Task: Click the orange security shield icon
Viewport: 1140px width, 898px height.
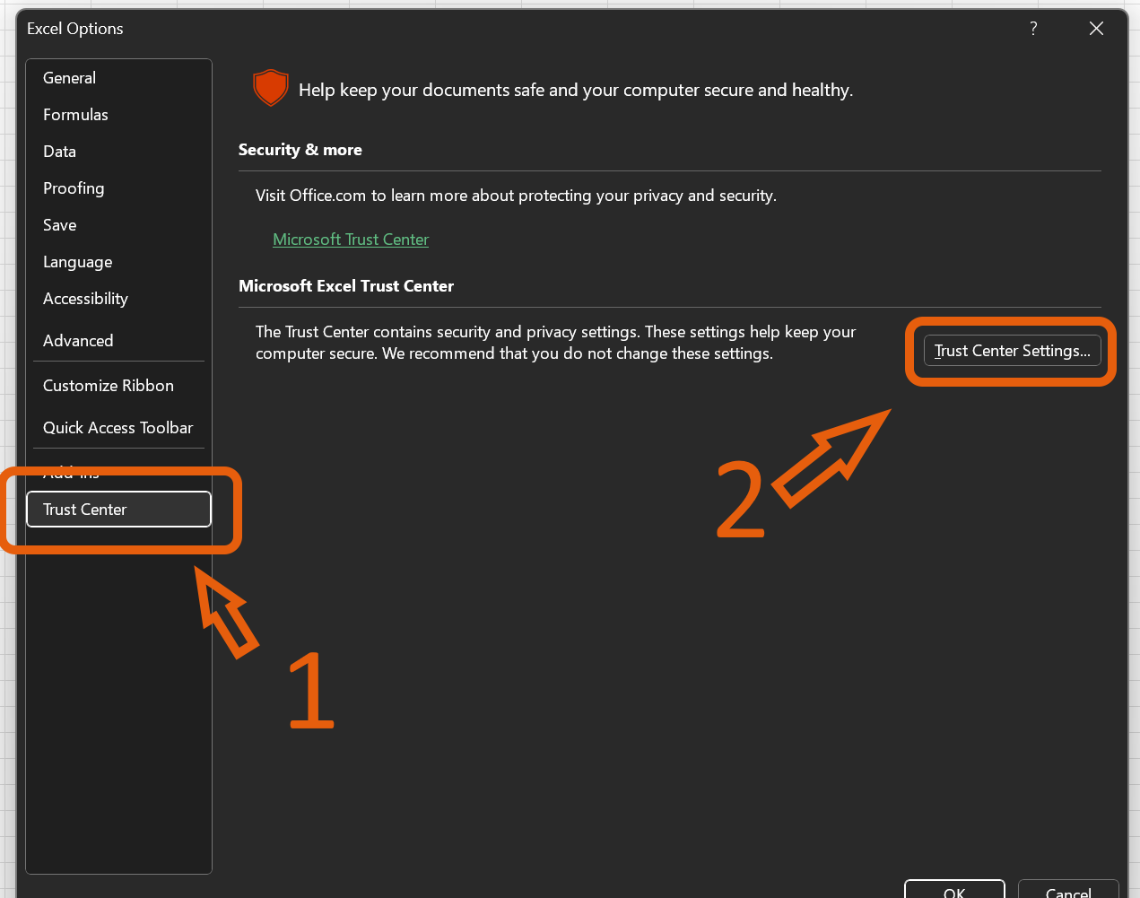Action: coord(271,88)
